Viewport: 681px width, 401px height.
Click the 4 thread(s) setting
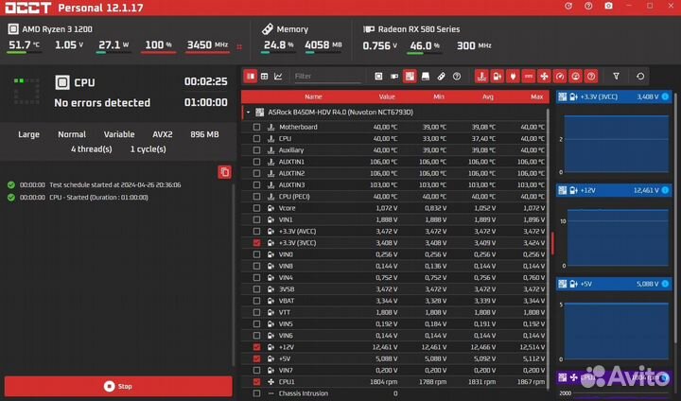91,149
